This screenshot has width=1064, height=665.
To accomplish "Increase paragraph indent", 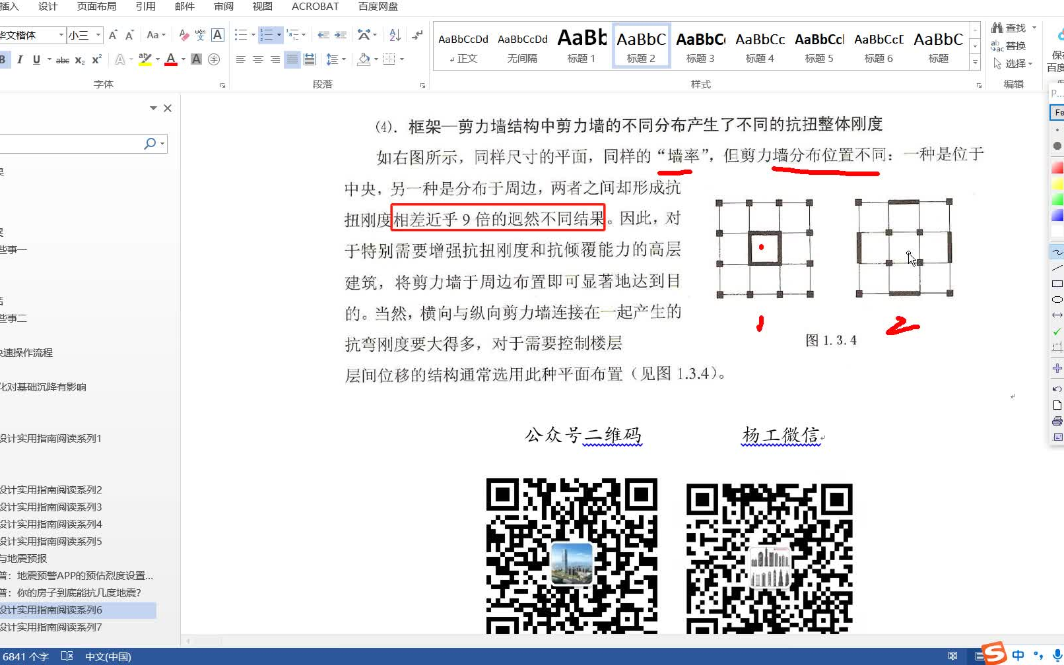I will point(341,35).
